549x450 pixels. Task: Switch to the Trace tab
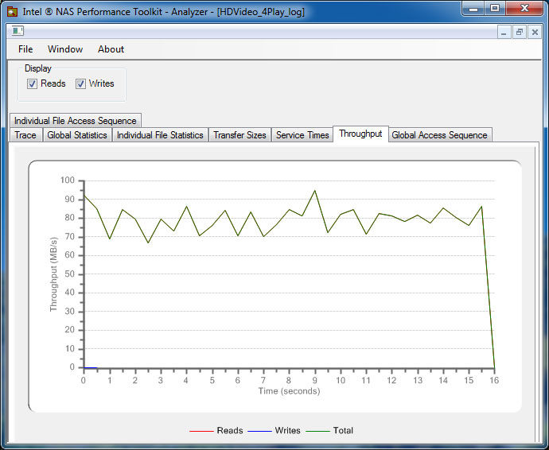click(x=25, y=135)
